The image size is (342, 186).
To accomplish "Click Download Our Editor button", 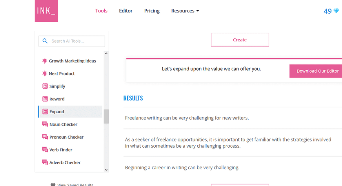I will coord(317,71).
